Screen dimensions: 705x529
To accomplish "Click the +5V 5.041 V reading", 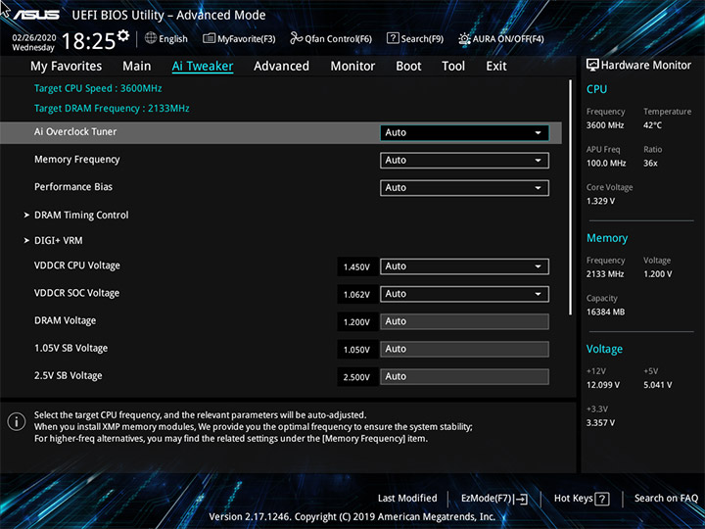I will (x=657, y=385).
